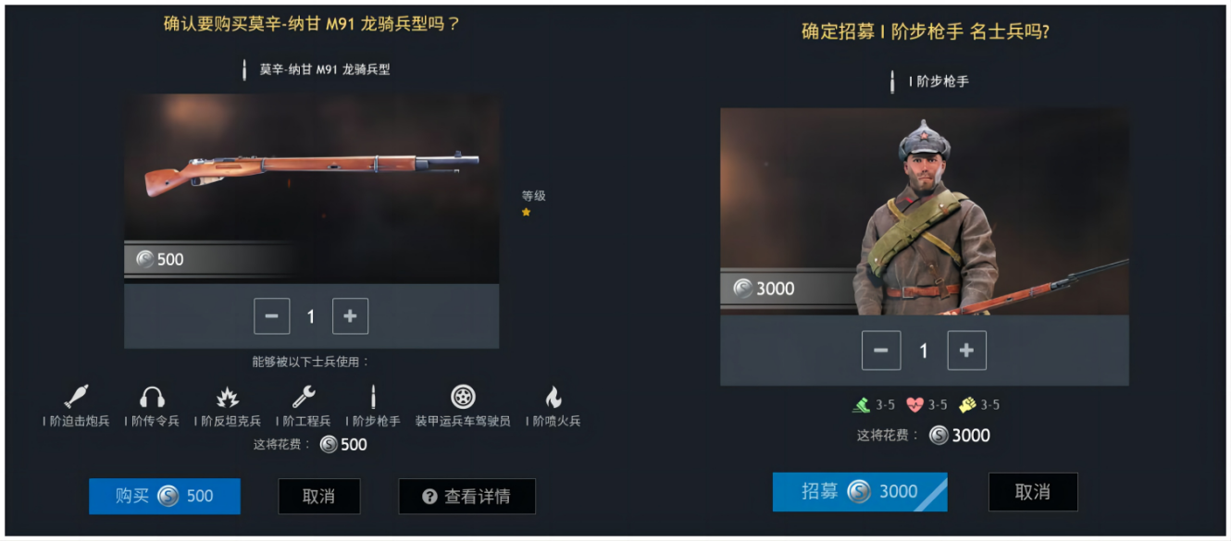1231x541 pixels.
Task: Decrease soldier recruit count with minus
Action: [881, 350]
